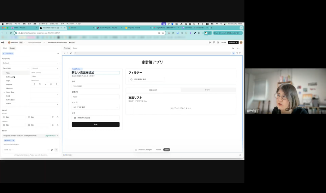Select Extra Bold font weight
This screenshot has width=326, height=193.
16,100
